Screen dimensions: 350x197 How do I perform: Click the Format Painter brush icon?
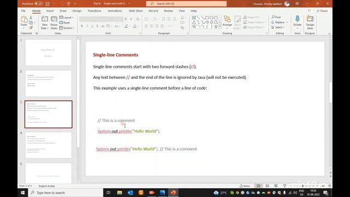pyautogui.click(x=31, y=28)
